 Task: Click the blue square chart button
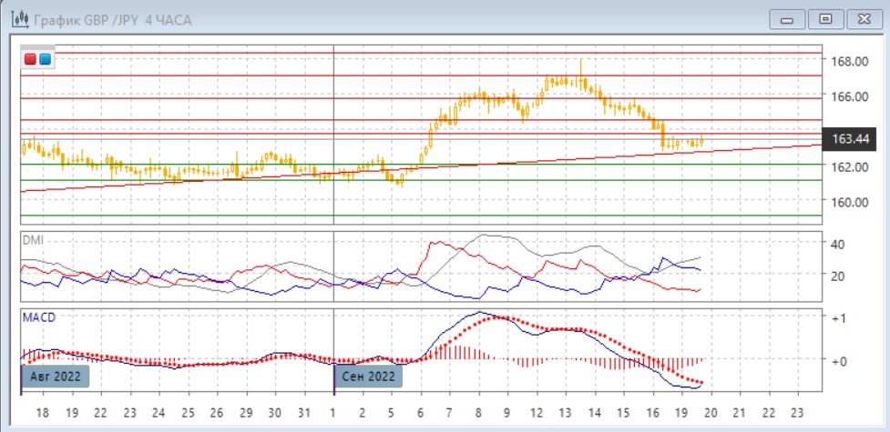(45, 59)
